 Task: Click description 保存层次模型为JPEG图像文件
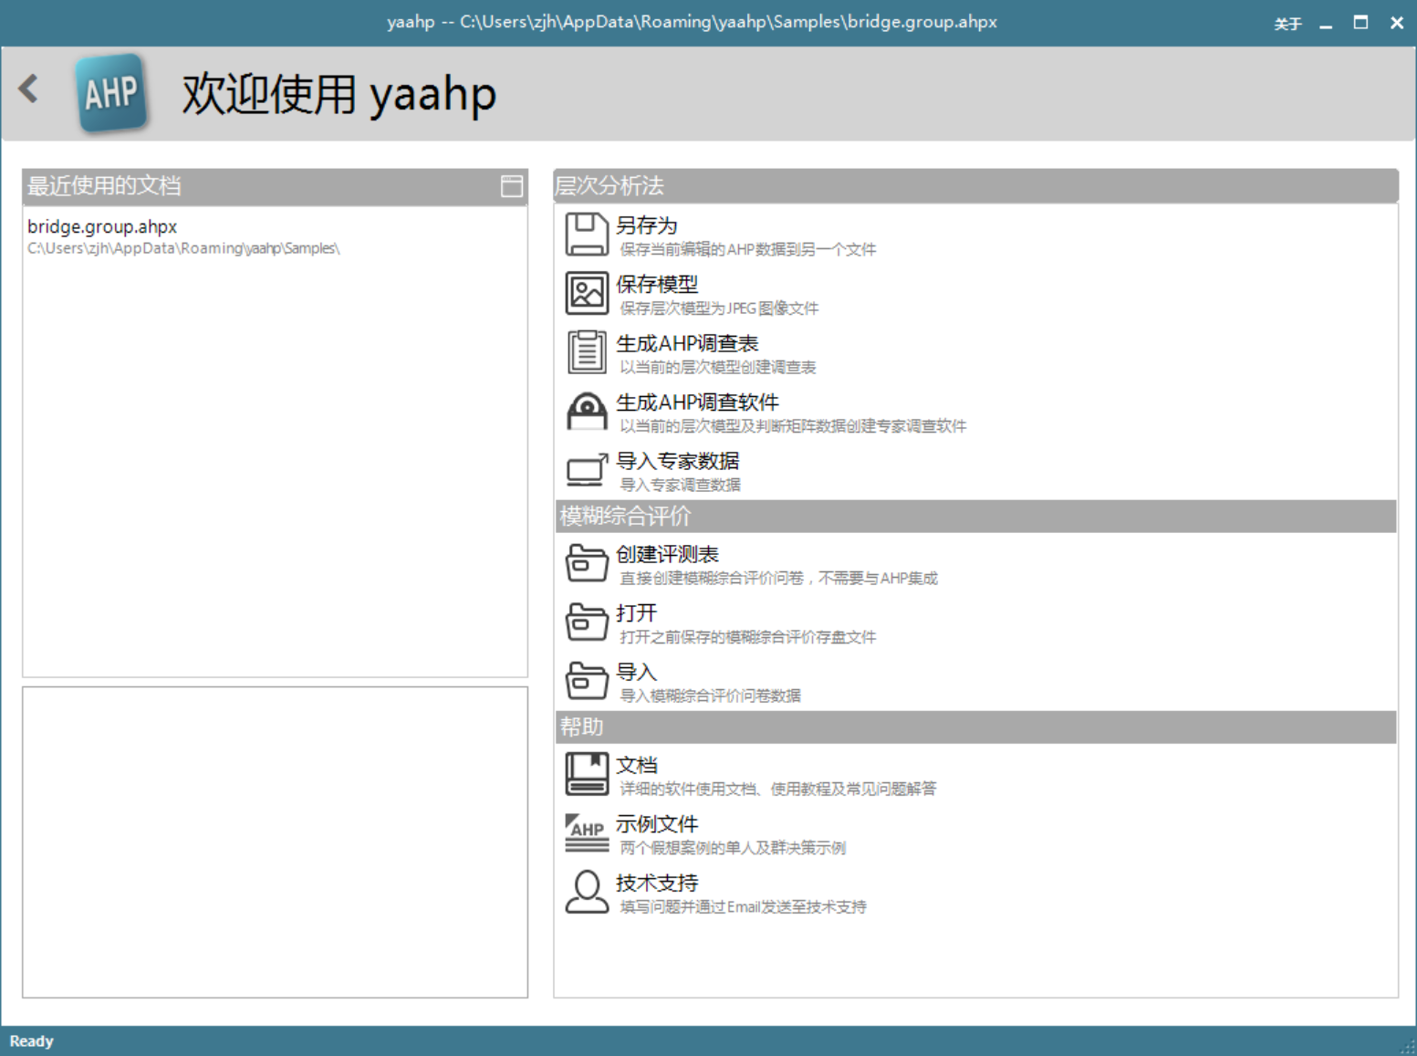[x=719, y=308]
